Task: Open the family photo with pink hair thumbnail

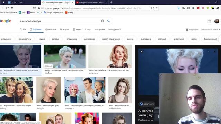Action: tap(85, 90)
